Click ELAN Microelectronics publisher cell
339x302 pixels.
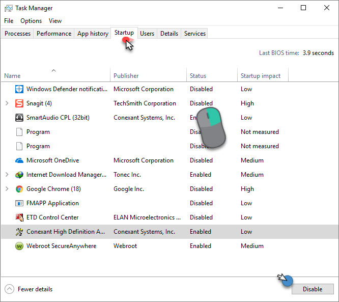click(x=147, y=217)
